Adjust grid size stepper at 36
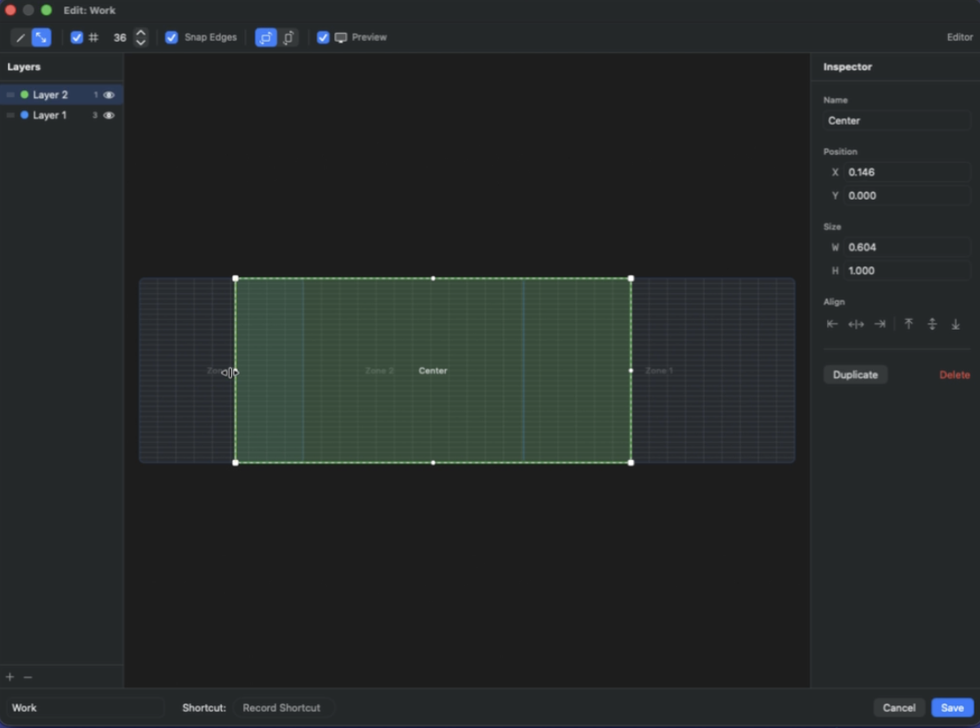This screenshot has height=728, width=980. coord(141,38)
